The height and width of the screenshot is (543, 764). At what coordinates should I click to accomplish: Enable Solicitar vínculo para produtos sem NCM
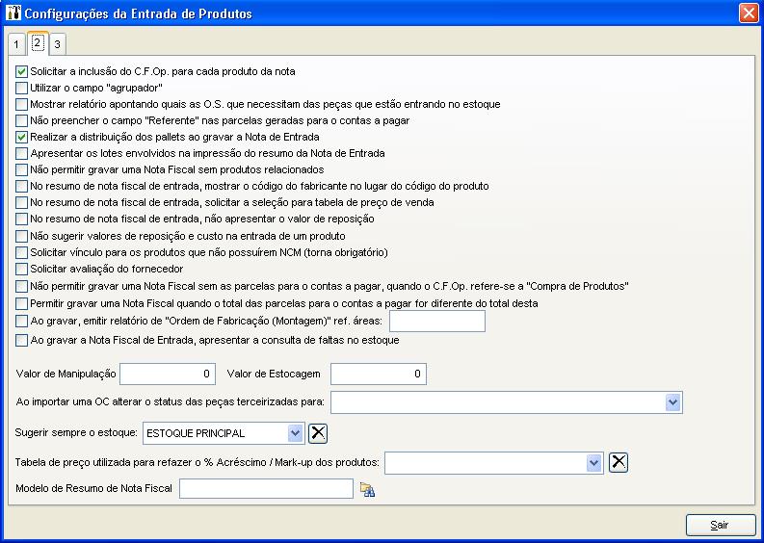pos(21,253)
